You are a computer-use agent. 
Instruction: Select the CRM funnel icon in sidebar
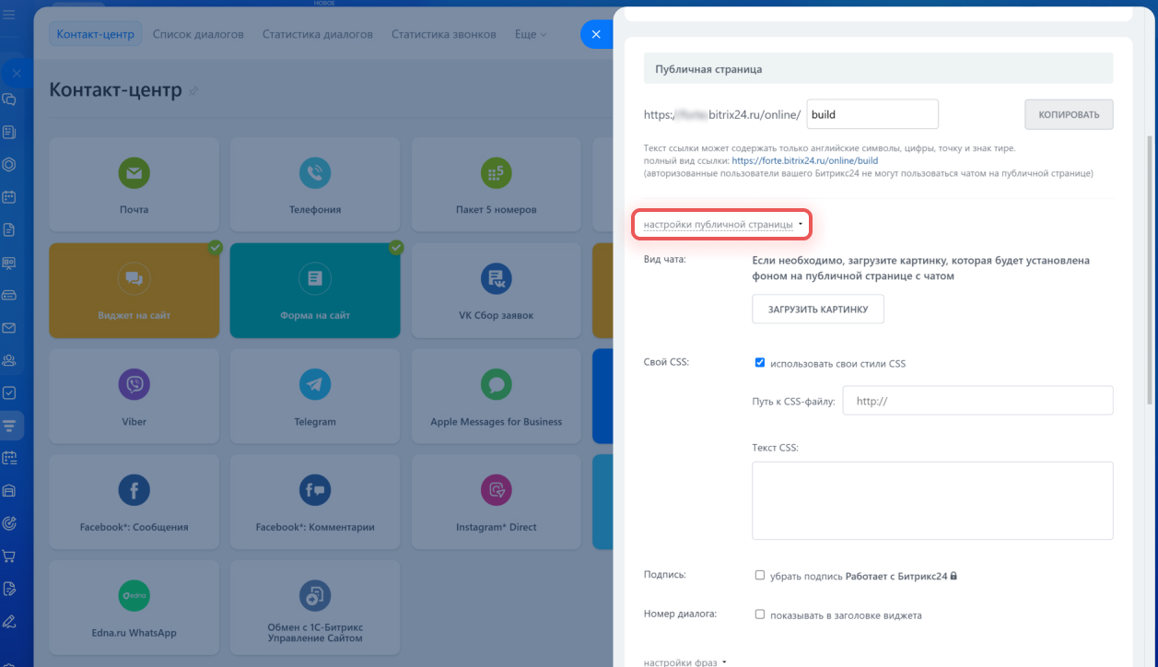10,425
